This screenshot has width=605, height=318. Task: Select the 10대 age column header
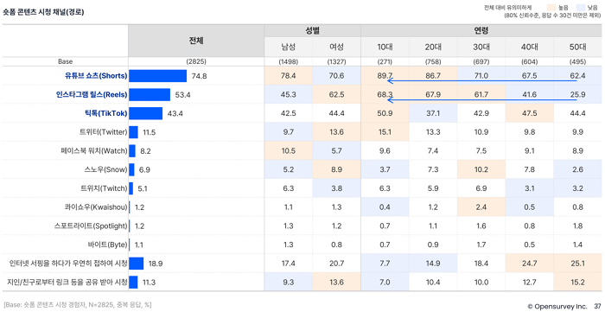pyautogui.click(x=385, y=47)
